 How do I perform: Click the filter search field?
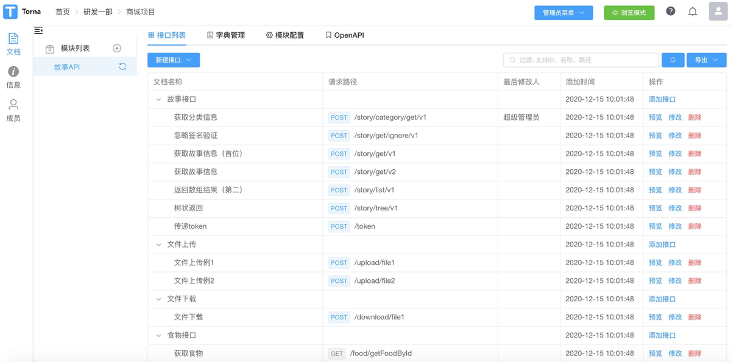(581, 60)
